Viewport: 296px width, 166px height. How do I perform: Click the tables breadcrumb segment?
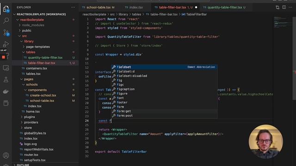(x=136, y=14)
